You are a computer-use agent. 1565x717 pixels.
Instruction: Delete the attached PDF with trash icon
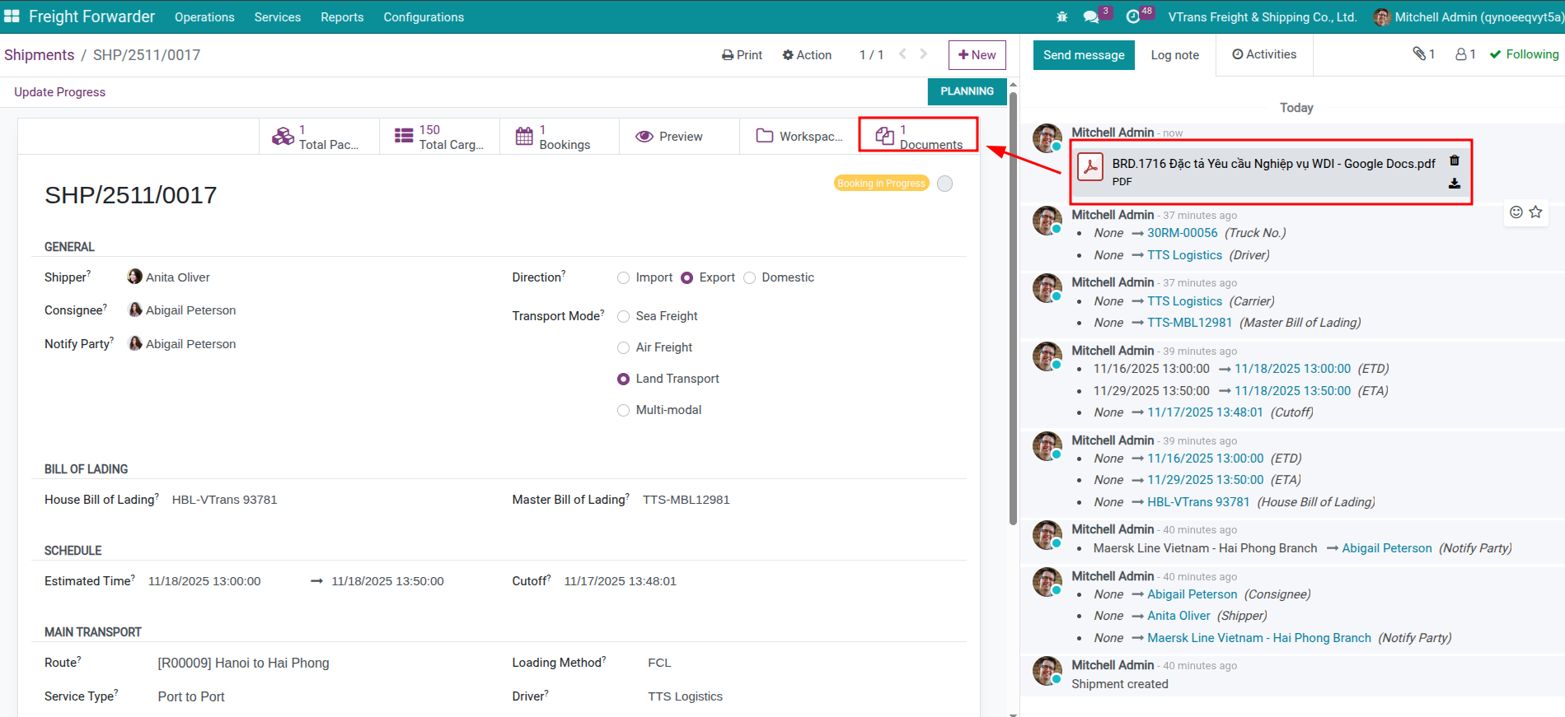click(x=1455, y=161)
